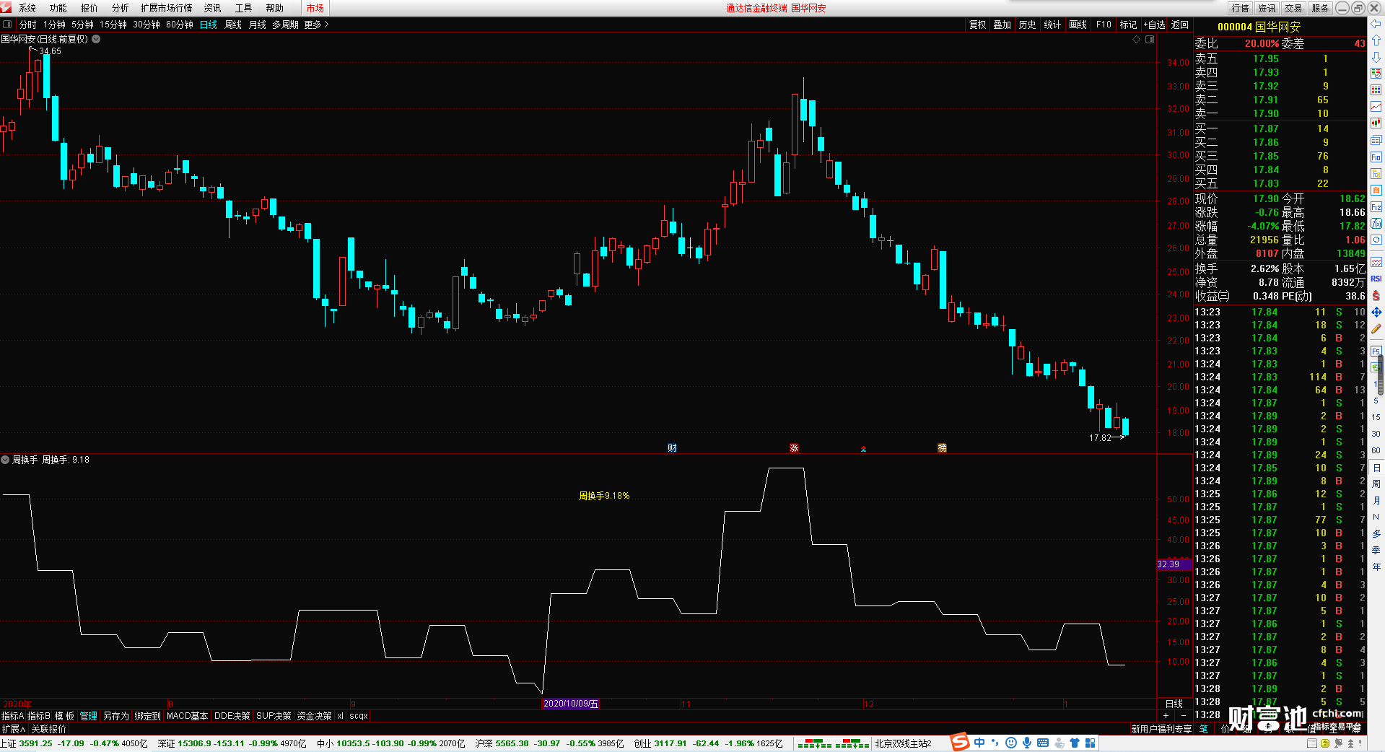The height and width of the screenshot is (752, 1385).
Task: Click the + zoom-in chart button
Action: pyautogui.click(x=1166, y=715)
